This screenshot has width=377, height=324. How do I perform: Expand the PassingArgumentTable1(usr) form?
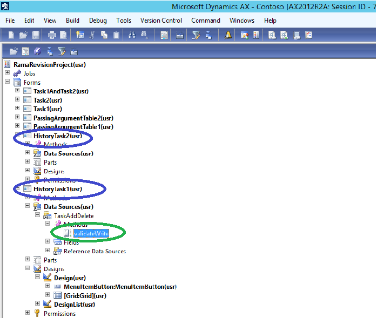point(17,126)
